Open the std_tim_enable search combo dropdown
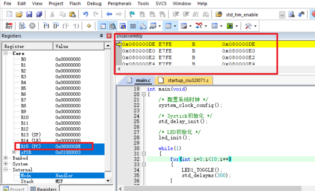The image size is (315, 191). point(282,15)
